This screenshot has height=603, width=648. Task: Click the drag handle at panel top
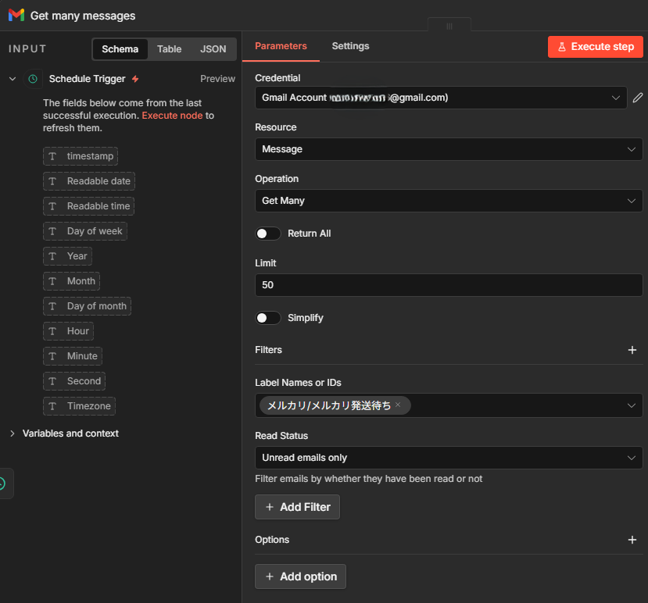point(449,26)
